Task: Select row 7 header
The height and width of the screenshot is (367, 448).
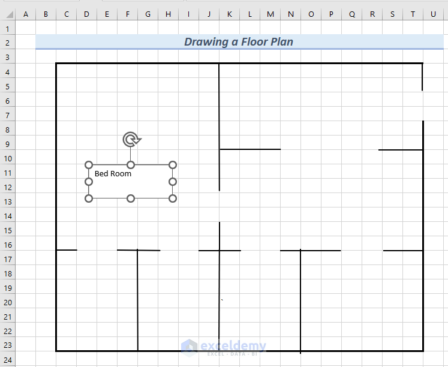Action: 7,115
